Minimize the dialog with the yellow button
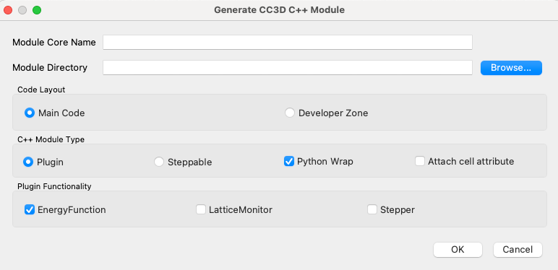 pyautogui.click(x=22, y=10)
